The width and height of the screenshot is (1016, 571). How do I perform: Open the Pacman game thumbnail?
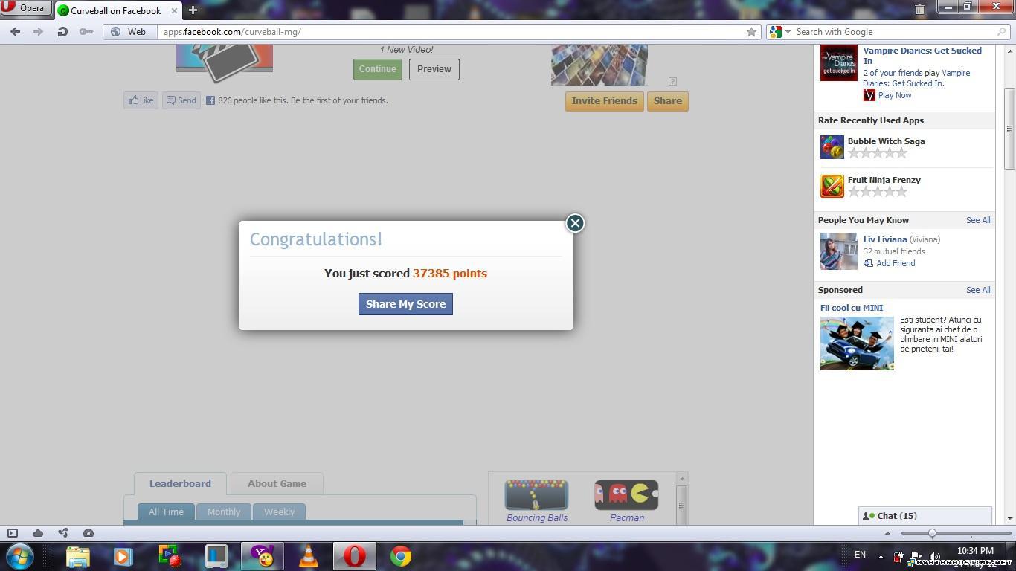[626, 493]
